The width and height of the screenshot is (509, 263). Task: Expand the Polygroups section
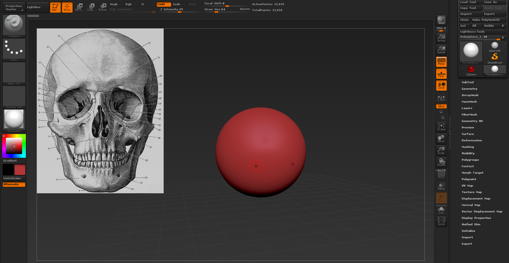(x=470, y=160)
